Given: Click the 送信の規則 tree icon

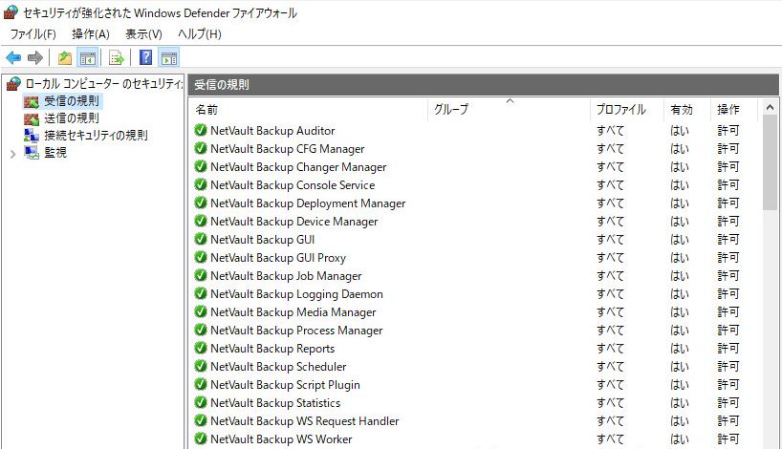Looking at the screenshot, I should coord(31,118).
